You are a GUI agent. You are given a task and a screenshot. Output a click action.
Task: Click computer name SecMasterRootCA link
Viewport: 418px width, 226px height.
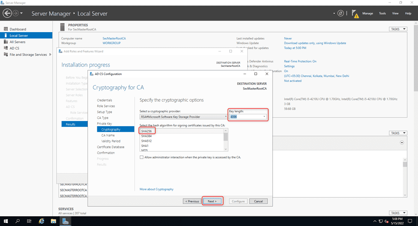click(x=114, y=38)
